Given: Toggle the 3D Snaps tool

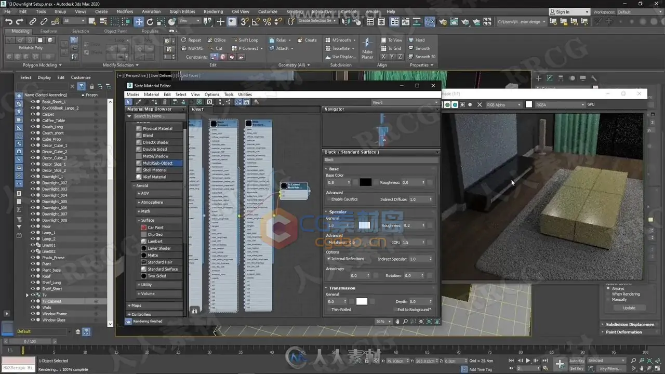Looking at the screenshot, I should (244, 22).
